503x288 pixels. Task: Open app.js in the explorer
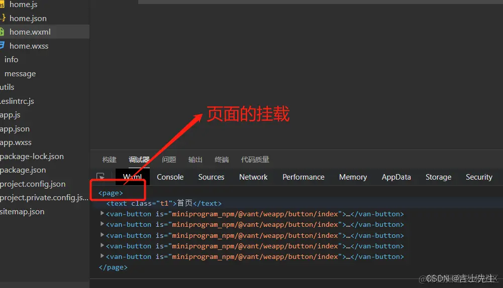10,115
